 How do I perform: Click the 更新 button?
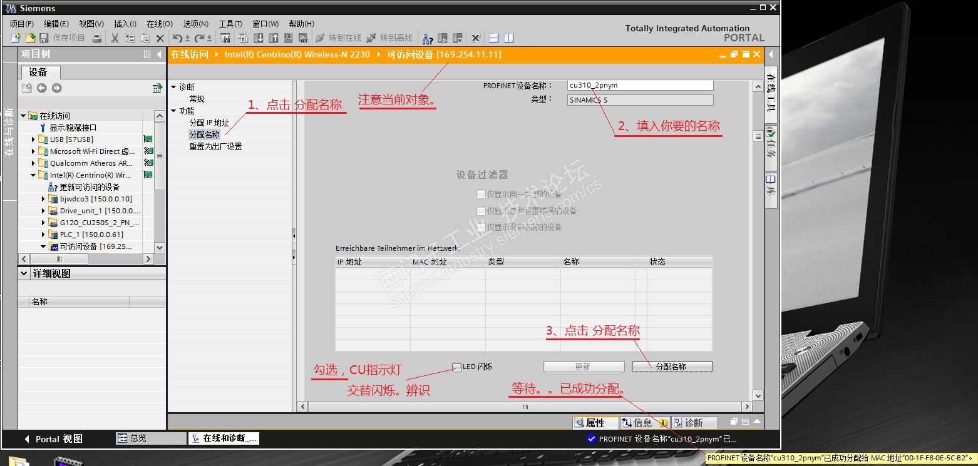(584, 367)
